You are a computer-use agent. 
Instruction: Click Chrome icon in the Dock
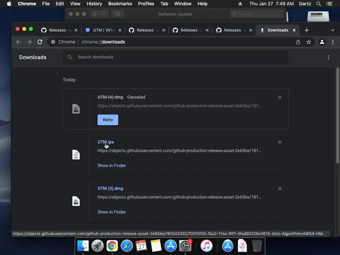coord(112,246)
